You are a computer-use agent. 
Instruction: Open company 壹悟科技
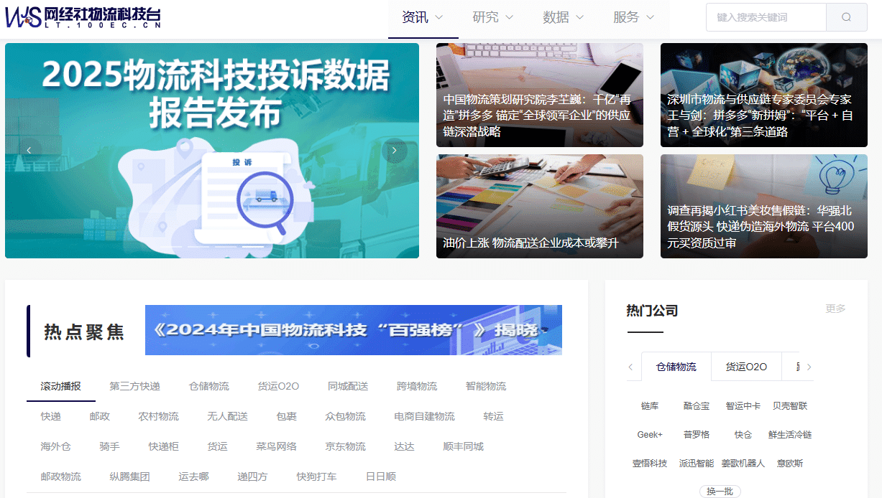pos(650,464)
